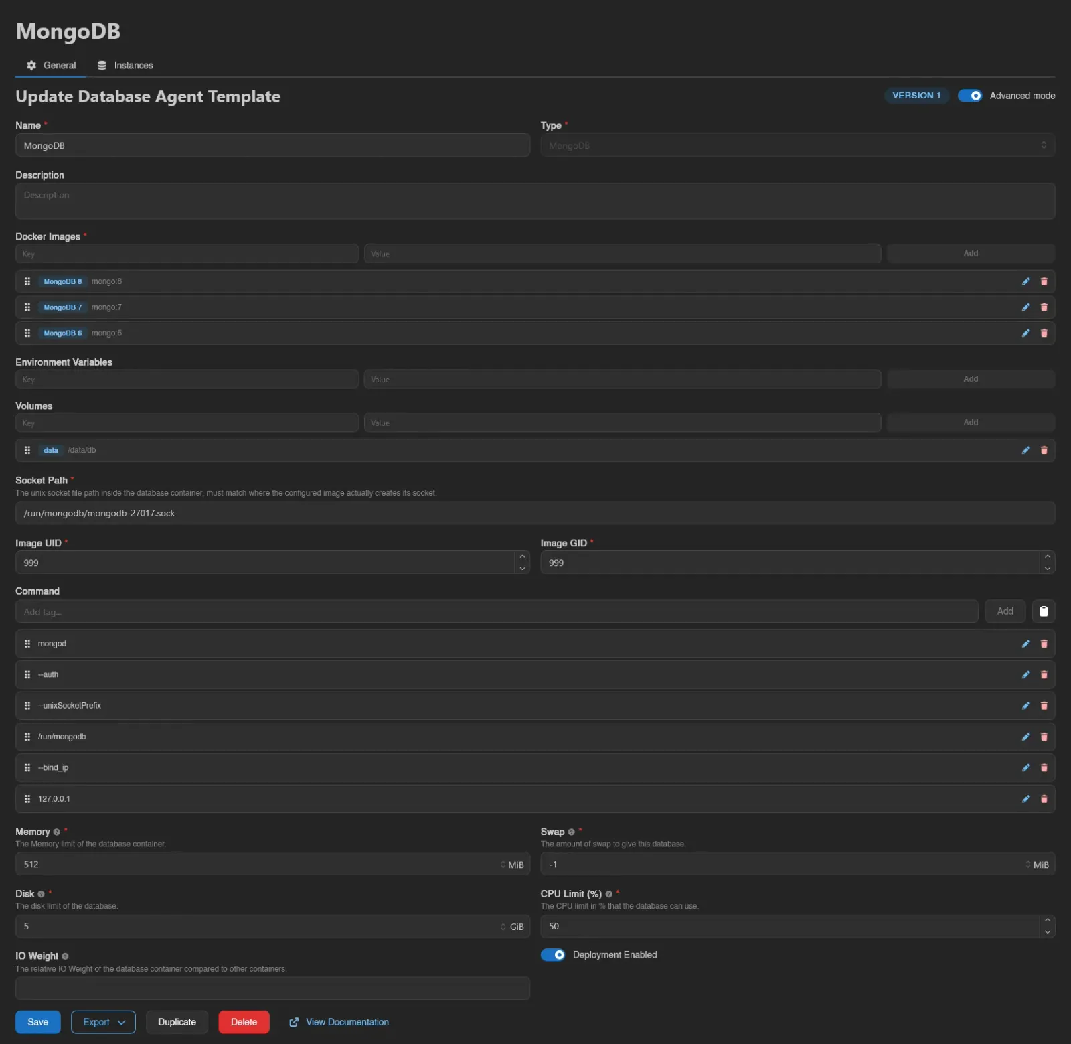The height and width of the screenshot is (1044, 1071).
Task: Click the Docker Images Key field
Action: (x=187, y=254)
